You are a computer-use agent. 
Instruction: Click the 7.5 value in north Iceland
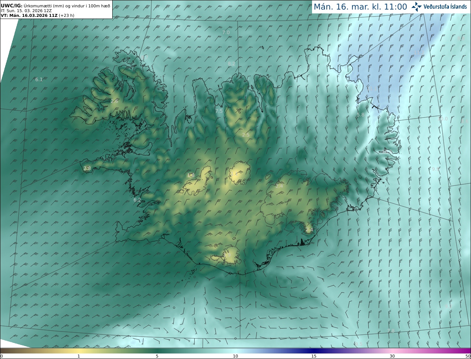pos(219,111)
